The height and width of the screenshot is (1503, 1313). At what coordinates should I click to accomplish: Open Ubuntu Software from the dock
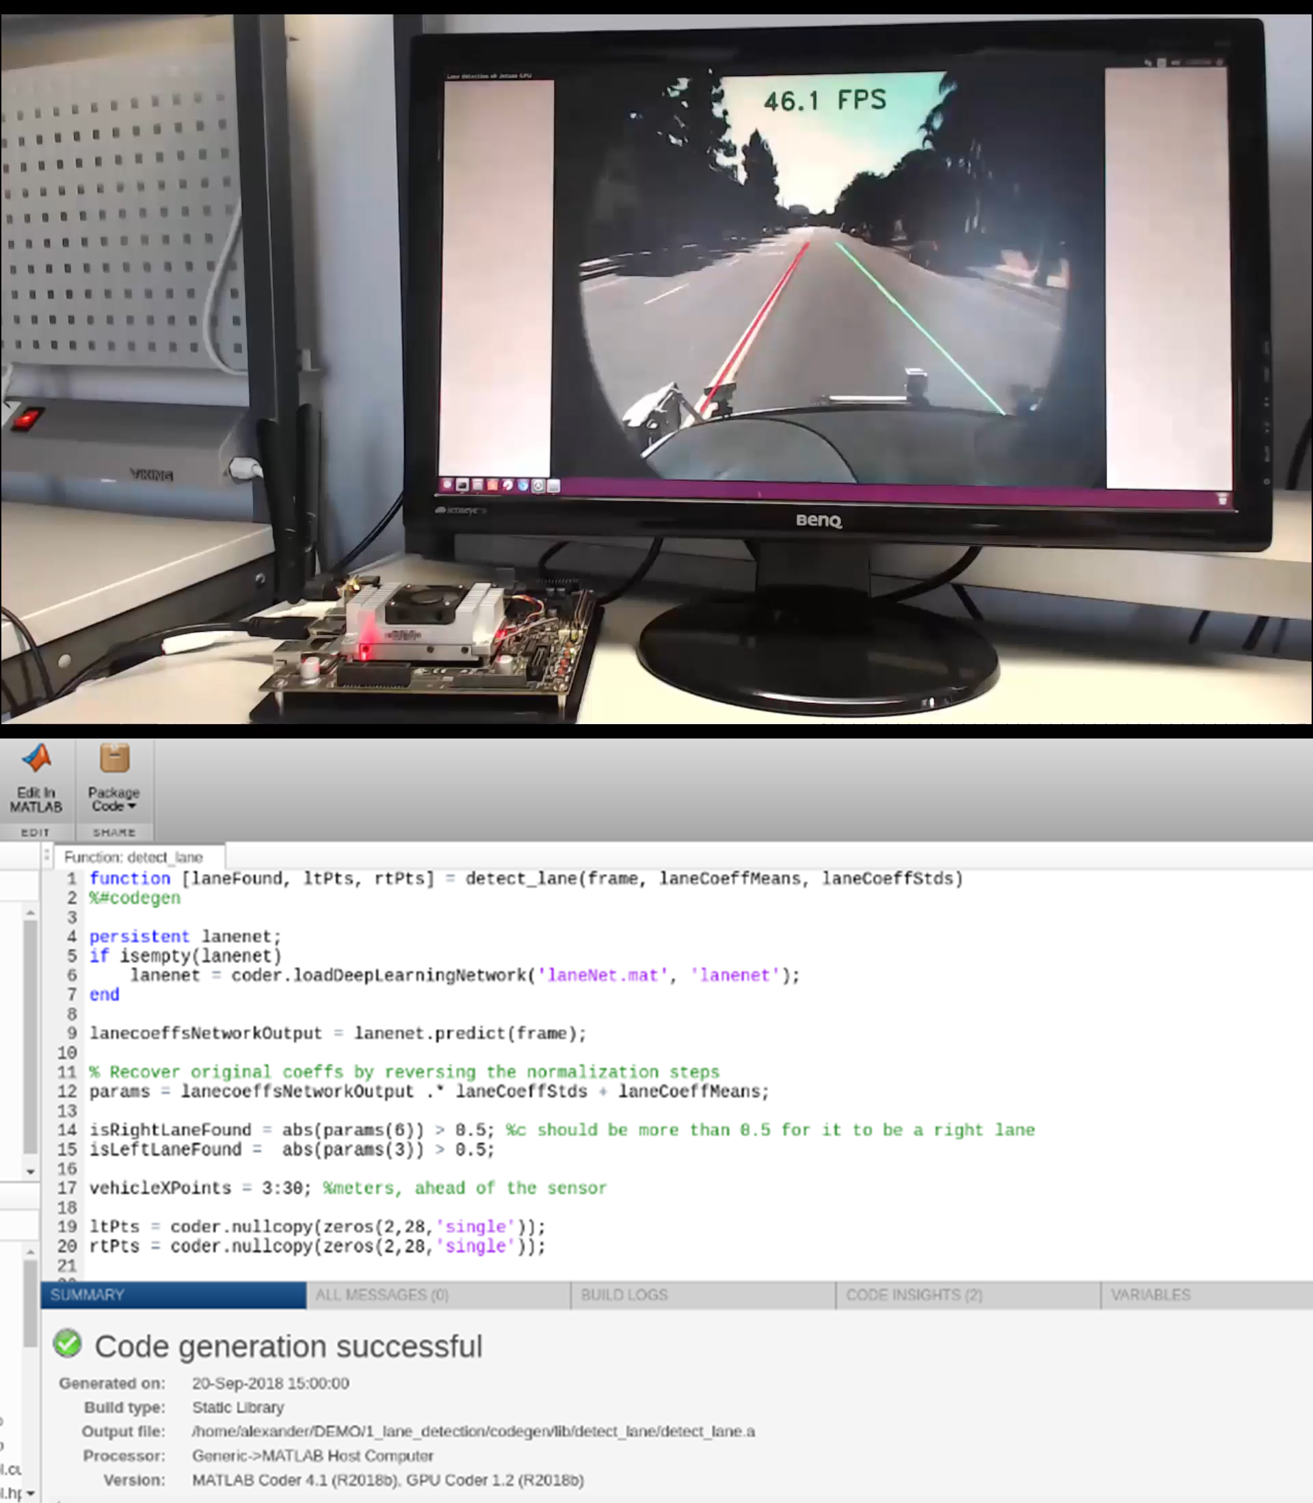click(x=523, y=486)
